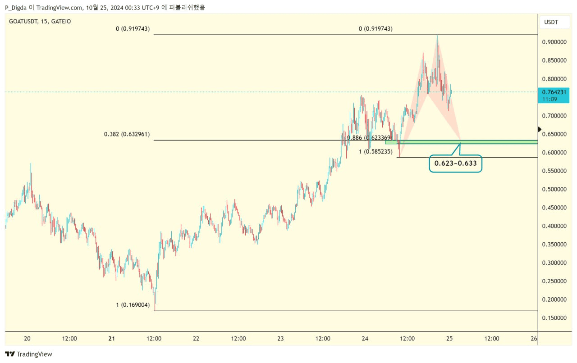Click 0.550000 on the price axis
The width and height of the screenshot is (577, 363).
pyautogui.click(x=554, y=171)
